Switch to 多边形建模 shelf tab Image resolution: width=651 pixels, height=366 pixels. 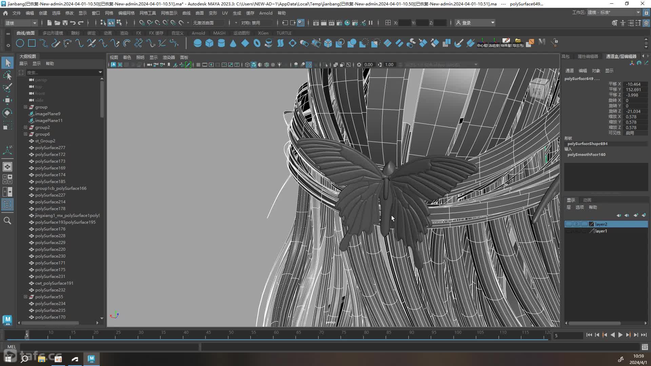click(53, 33)
